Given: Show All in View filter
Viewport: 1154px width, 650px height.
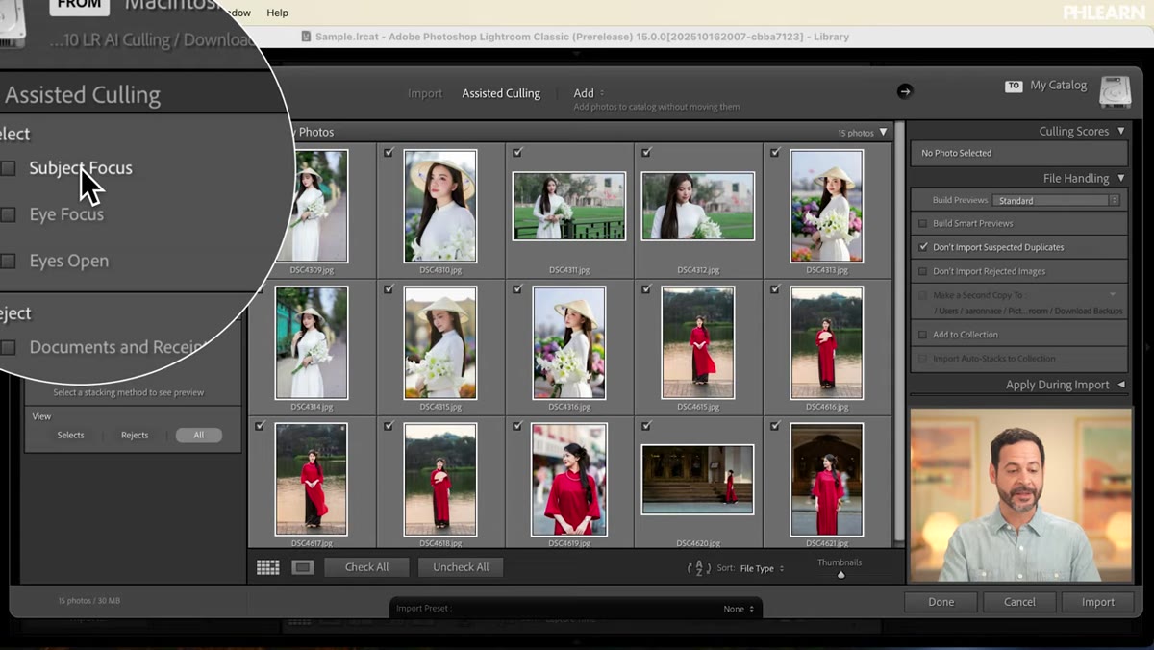Looking at the screenshot, I should click(x=198, y=435).
